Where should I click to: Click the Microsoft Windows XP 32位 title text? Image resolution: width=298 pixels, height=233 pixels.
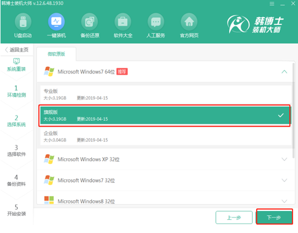(x=89, y=159)
